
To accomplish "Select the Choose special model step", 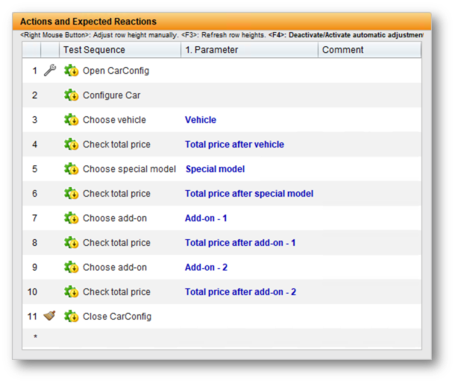I will point(130,168).
